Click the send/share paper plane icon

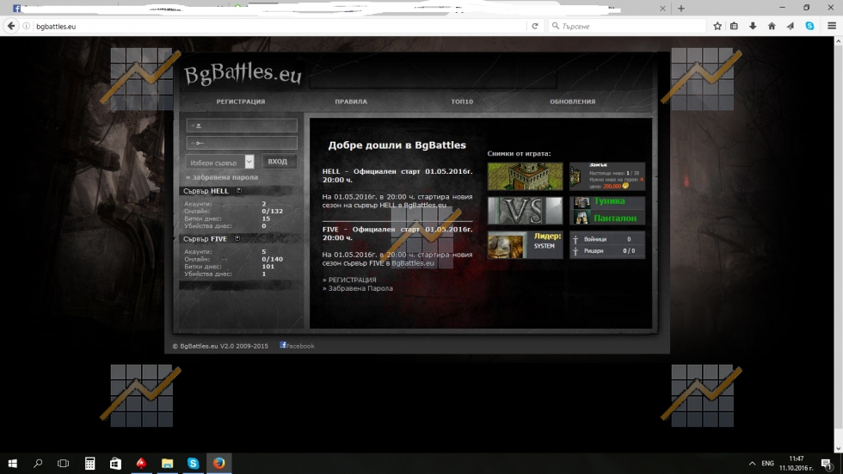pos(791,26)
